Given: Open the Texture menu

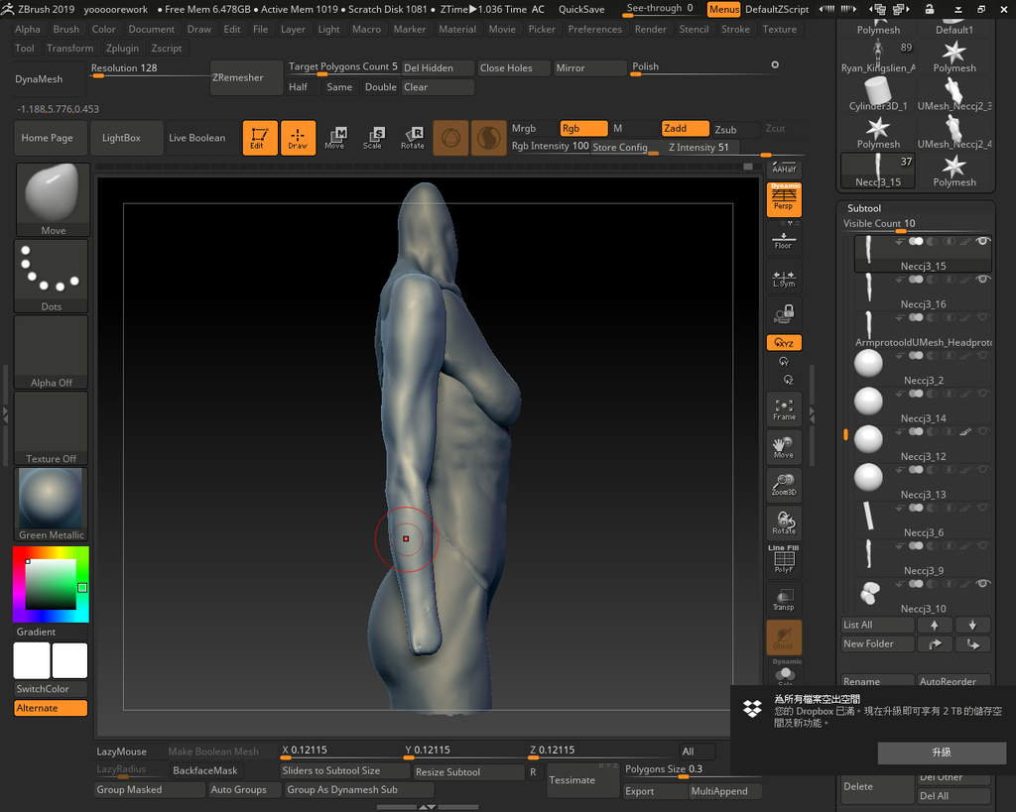Looking at the screenshot, I should [x=780, y=29].
